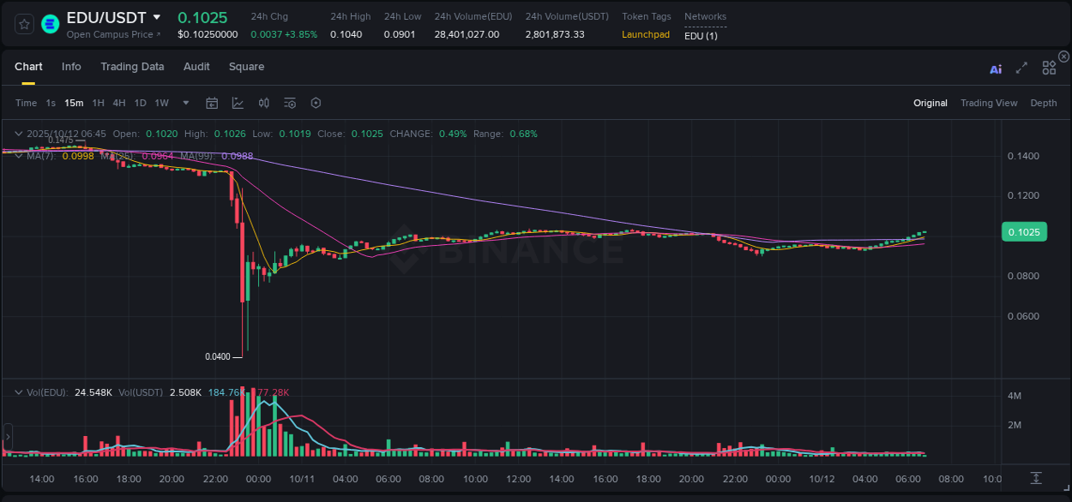Collapse the MA indicator row
Image resolution: width=1072 pixels, height=502 pixels.
(18, 156)
